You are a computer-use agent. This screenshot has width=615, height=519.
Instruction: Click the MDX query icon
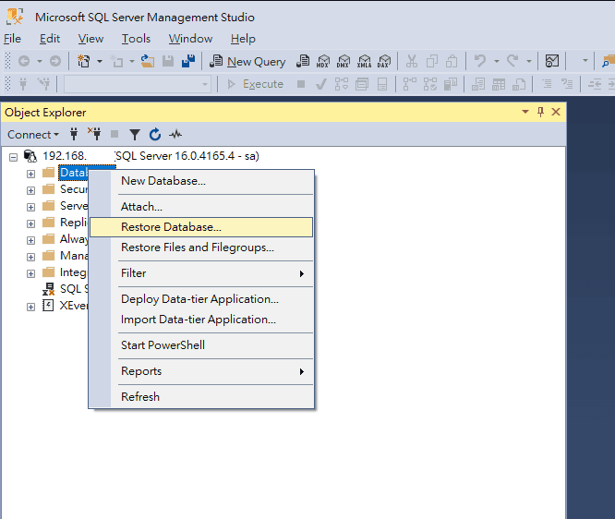[x=323, y=61]
